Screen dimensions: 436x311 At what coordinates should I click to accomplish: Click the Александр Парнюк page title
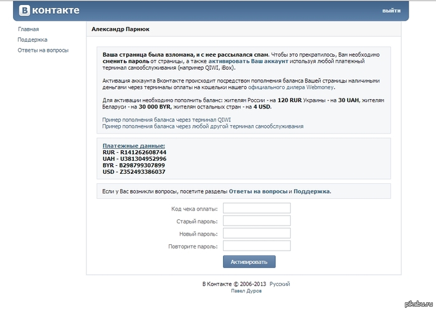(120, 29)
